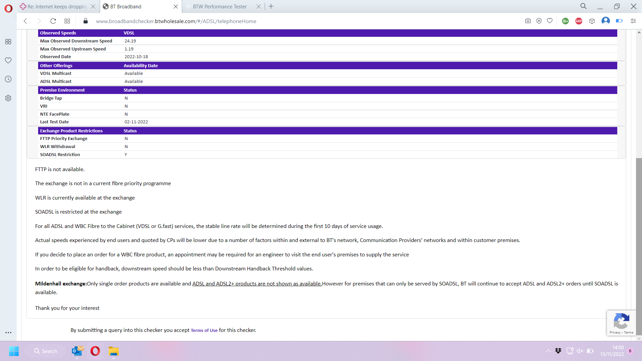This screenshot has height=361, width=642.
Task: Click the Opera menu logo
Action: tap(8, 8)
